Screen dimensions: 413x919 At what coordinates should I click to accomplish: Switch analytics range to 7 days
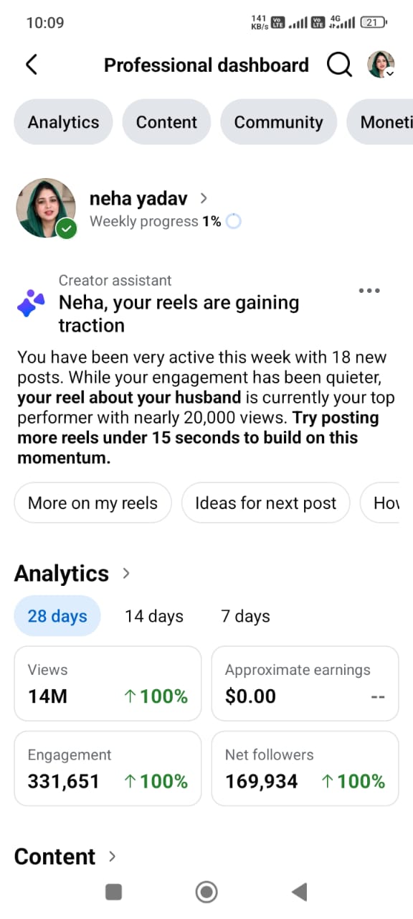pos(246,616)
